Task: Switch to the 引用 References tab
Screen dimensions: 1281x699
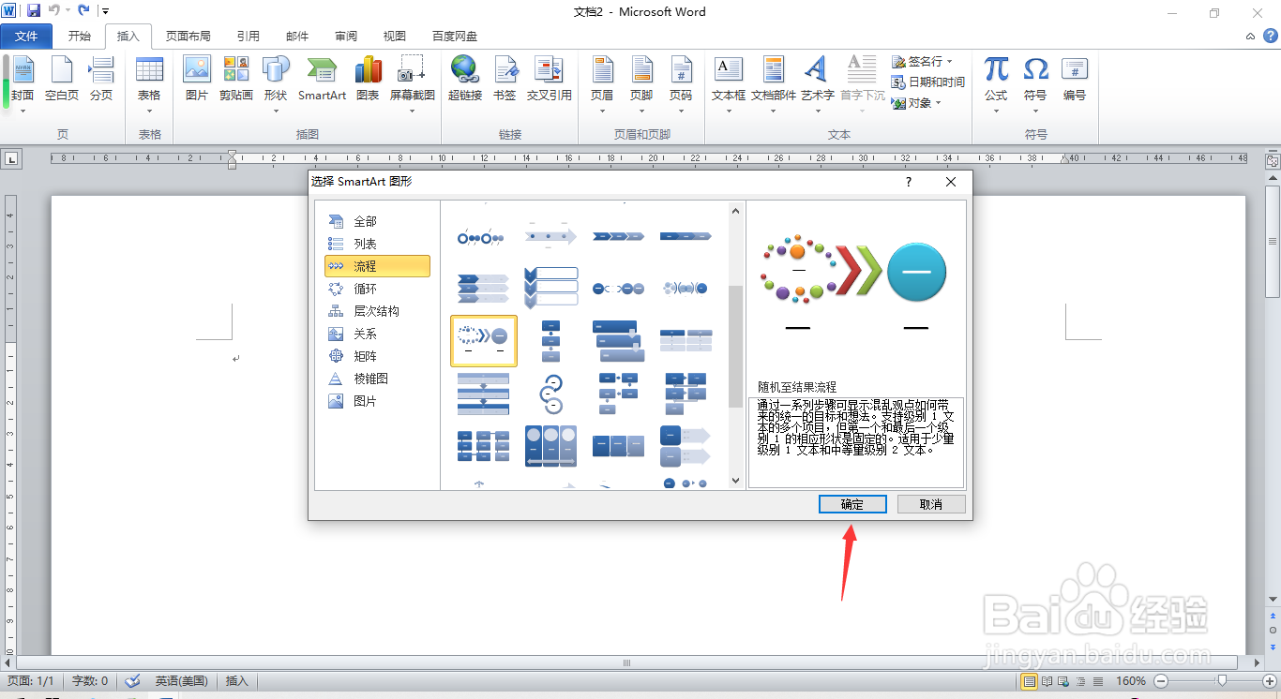Action: pos(249,37)
